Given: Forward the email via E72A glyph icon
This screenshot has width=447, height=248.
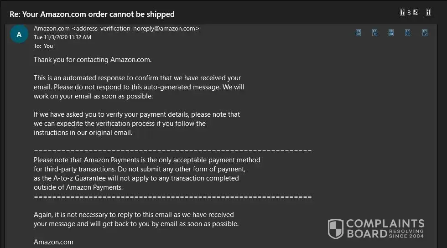Looking at the screenshot, I should (408, 32).
